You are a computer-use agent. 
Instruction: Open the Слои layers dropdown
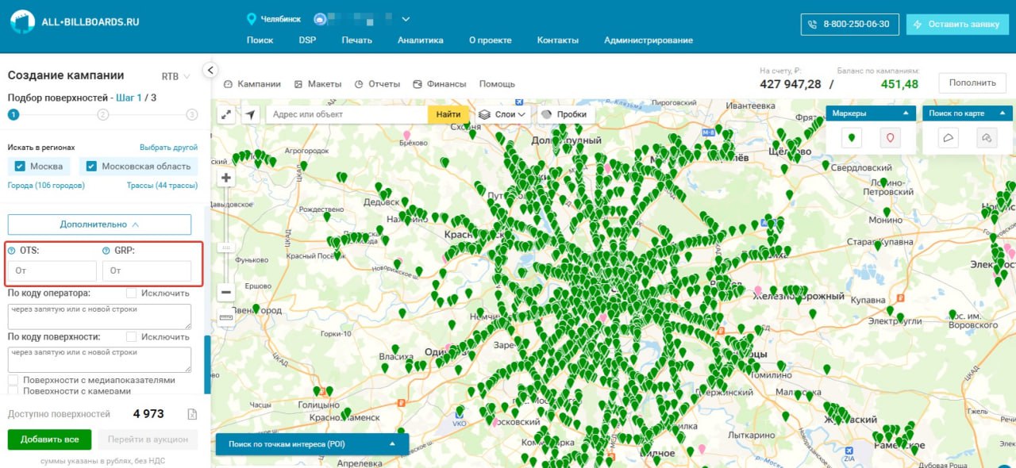[503, 114]
